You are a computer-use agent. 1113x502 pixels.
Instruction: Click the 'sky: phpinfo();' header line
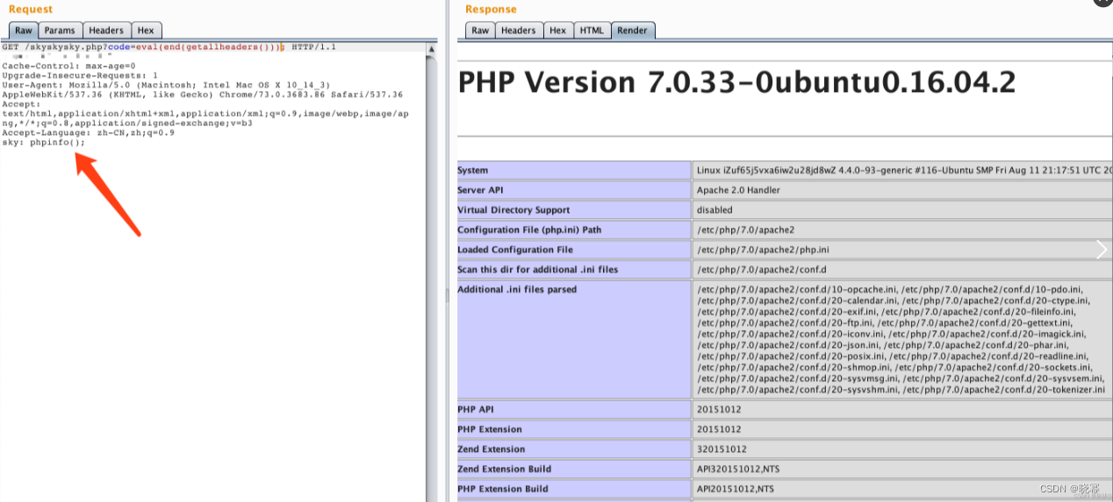tap(44, 142)
